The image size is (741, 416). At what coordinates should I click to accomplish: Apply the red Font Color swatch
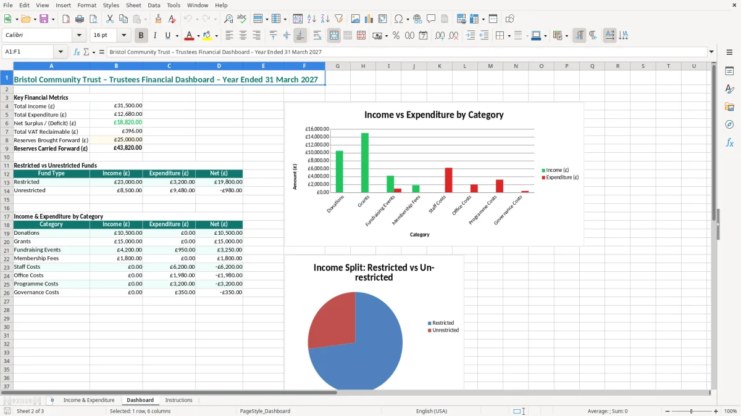[x=190, y=36]
